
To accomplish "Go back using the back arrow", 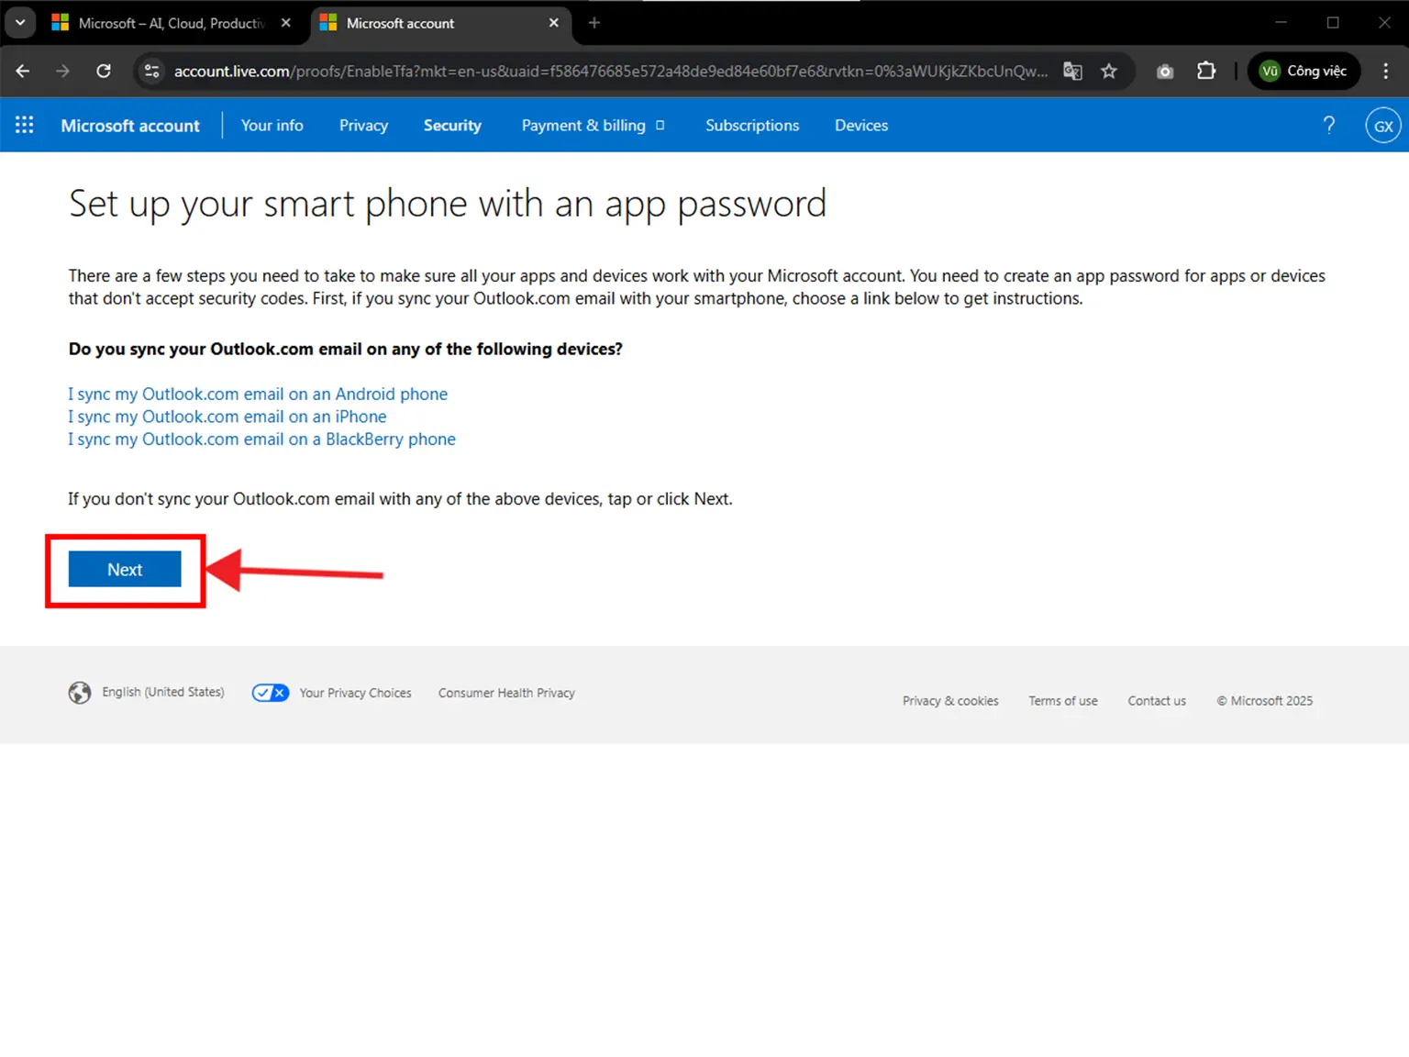I will tap(22, 71).
